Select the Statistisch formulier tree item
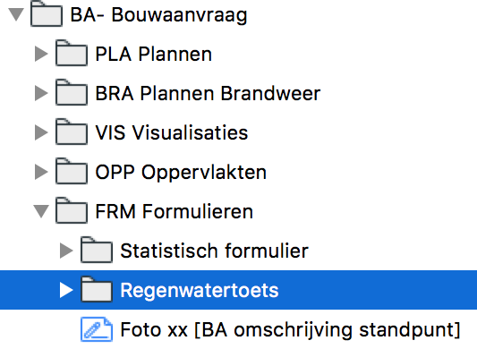Viewport: 477px width, 349px height. tap(214, 251)
